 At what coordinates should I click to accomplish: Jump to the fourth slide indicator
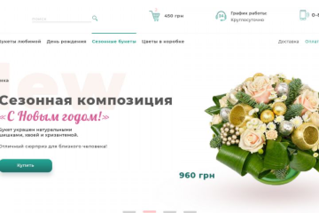click(190, 212)
